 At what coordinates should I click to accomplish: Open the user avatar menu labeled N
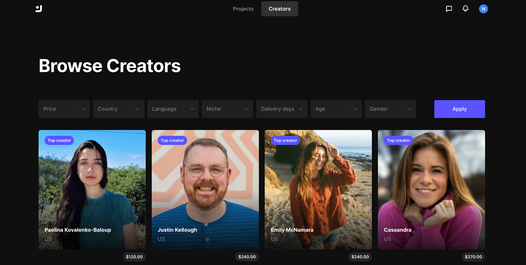483,9
